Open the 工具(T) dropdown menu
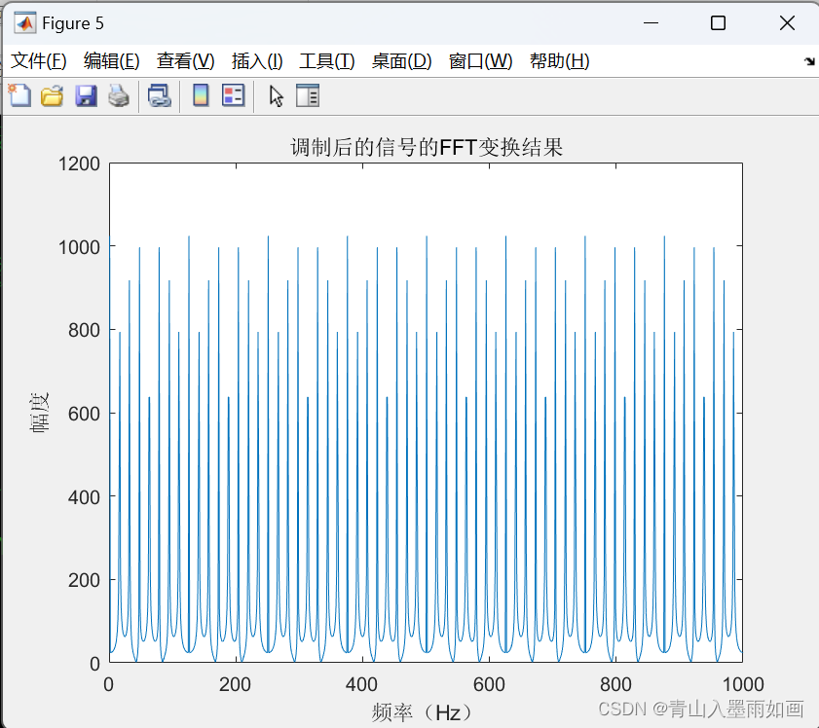Viewport: 819px width, 728px height. [326, 60]
